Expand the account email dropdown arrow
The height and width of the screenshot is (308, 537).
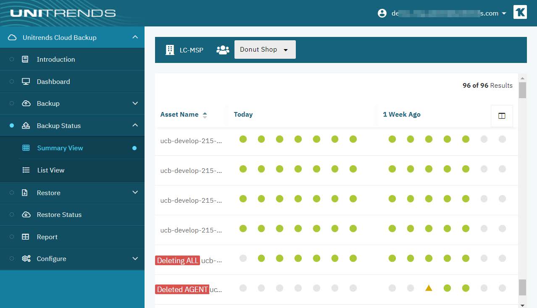(x=504, y=13)
